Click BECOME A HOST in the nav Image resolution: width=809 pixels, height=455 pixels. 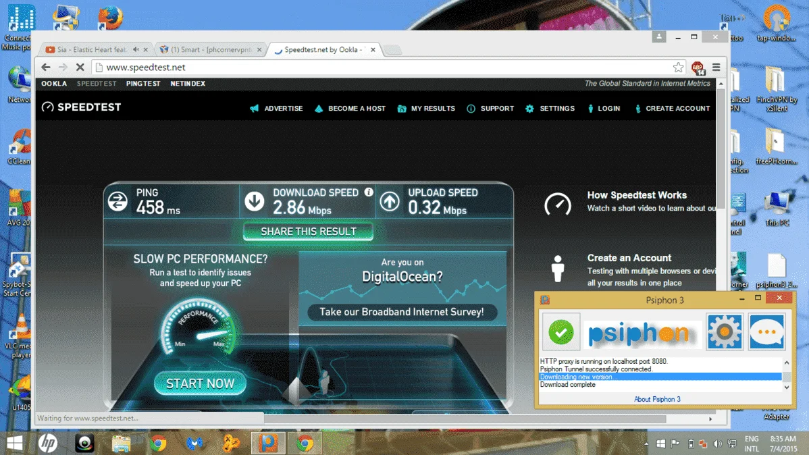[x=350, y=108]
